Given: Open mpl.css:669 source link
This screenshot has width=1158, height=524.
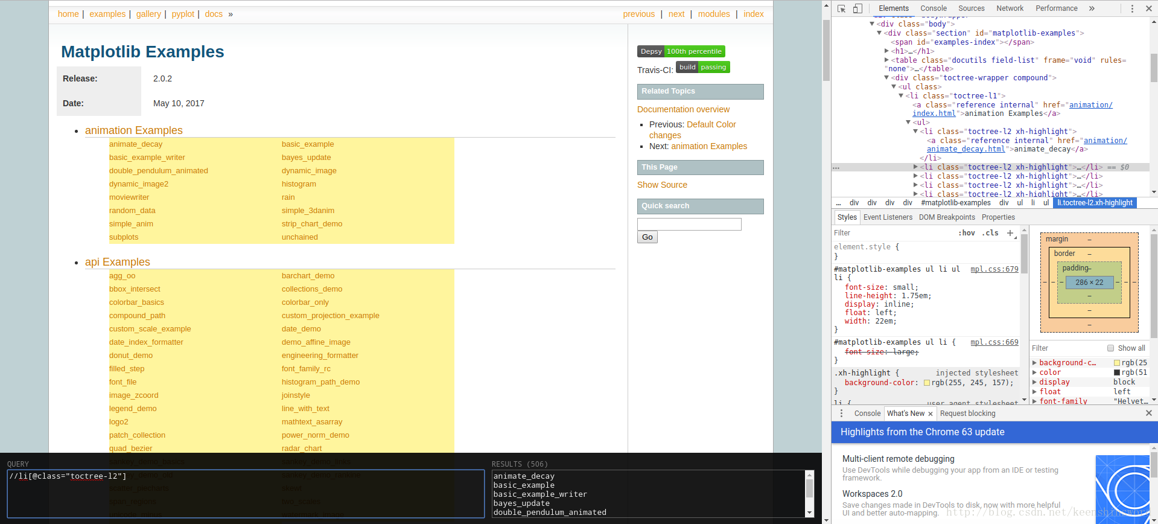Looking at the screenshot, I should pyautogui.click(x=994, y=342).
